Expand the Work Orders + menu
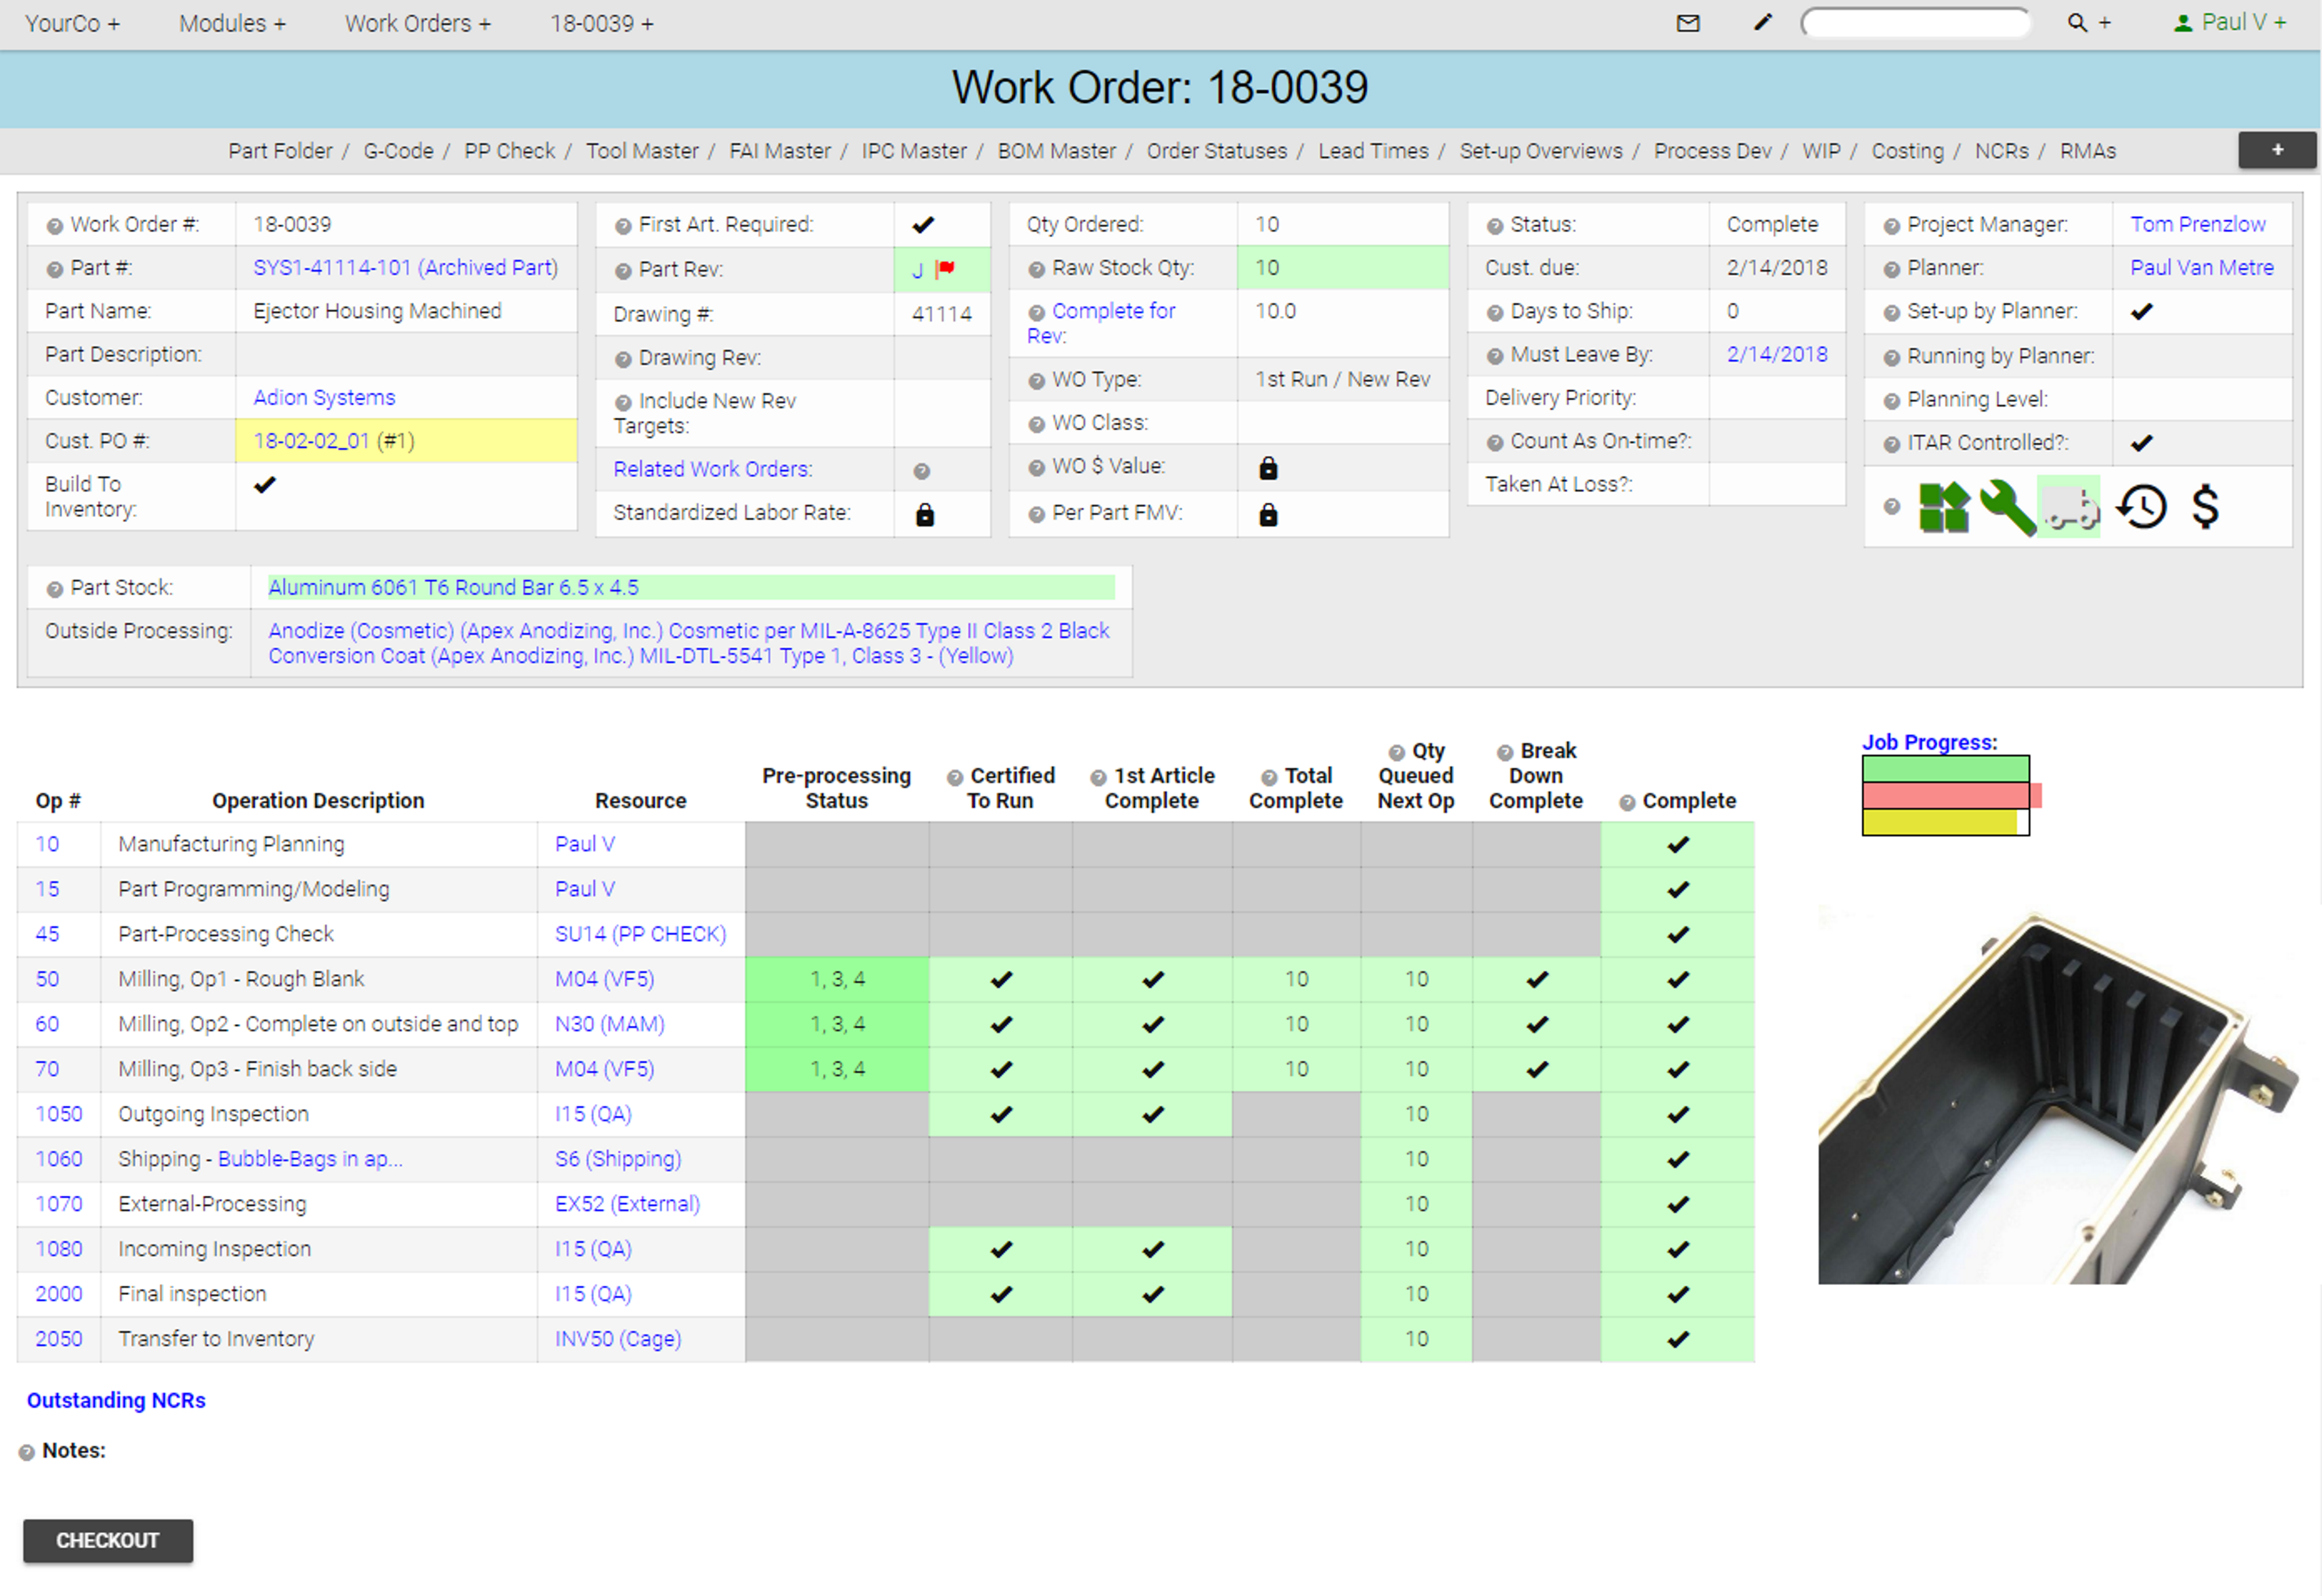 click(x=417, y=23)
